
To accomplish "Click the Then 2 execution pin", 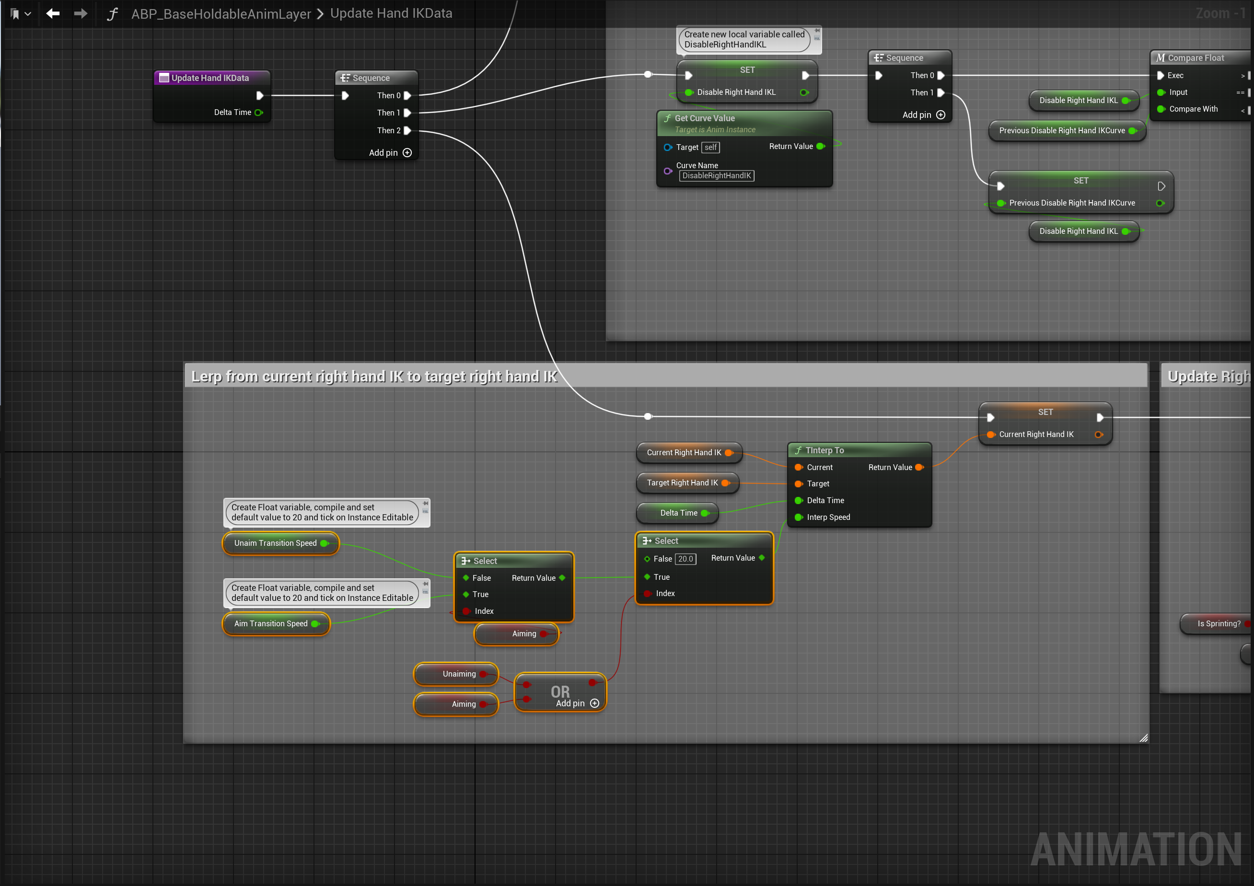I will 407,130.
